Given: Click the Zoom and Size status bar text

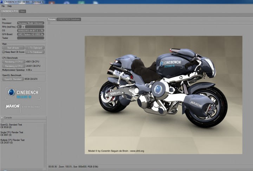Looking at the screenshot, I should click(x=78, y=166).
